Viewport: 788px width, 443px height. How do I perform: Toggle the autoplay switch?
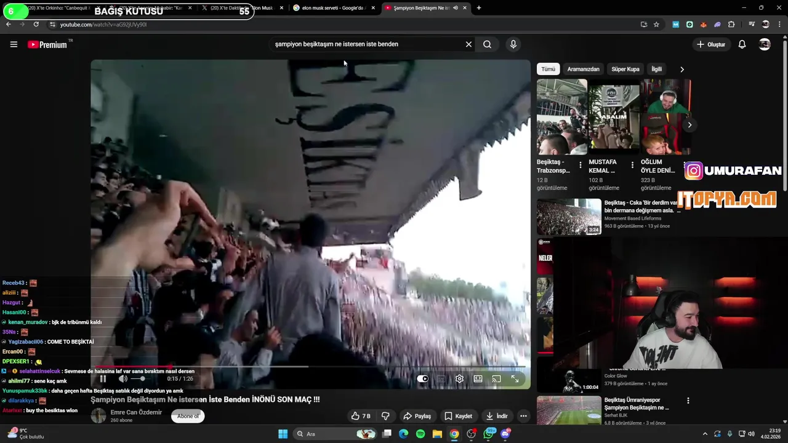[422, 379]
